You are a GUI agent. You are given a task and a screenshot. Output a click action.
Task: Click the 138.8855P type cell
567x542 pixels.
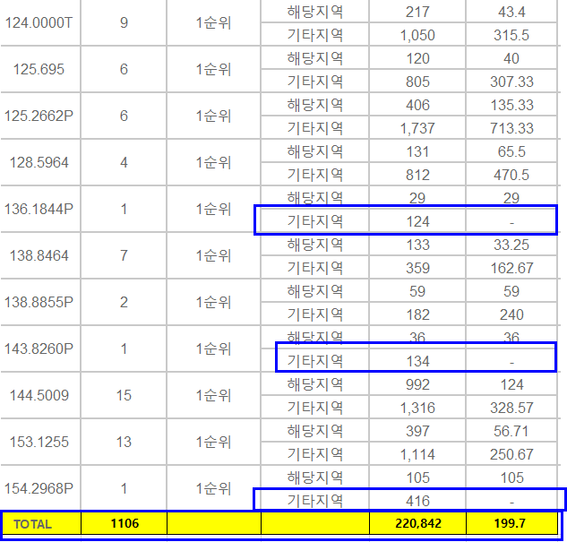[40, 302]
